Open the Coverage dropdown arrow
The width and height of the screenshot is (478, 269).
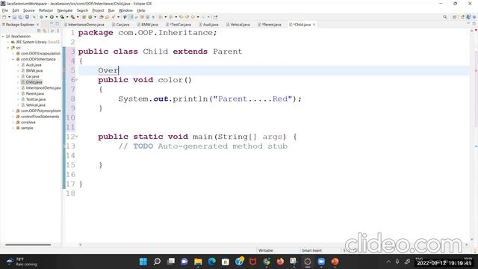click(x=67, y=17)
